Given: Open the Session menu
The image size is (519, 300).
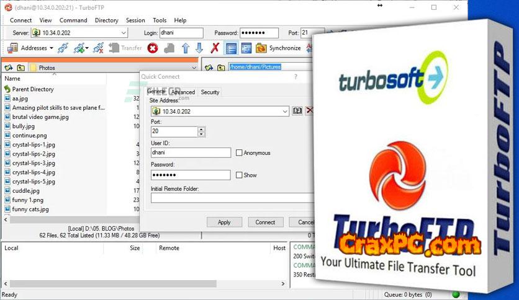Looking at the screenshot, I should coord(135,20).
